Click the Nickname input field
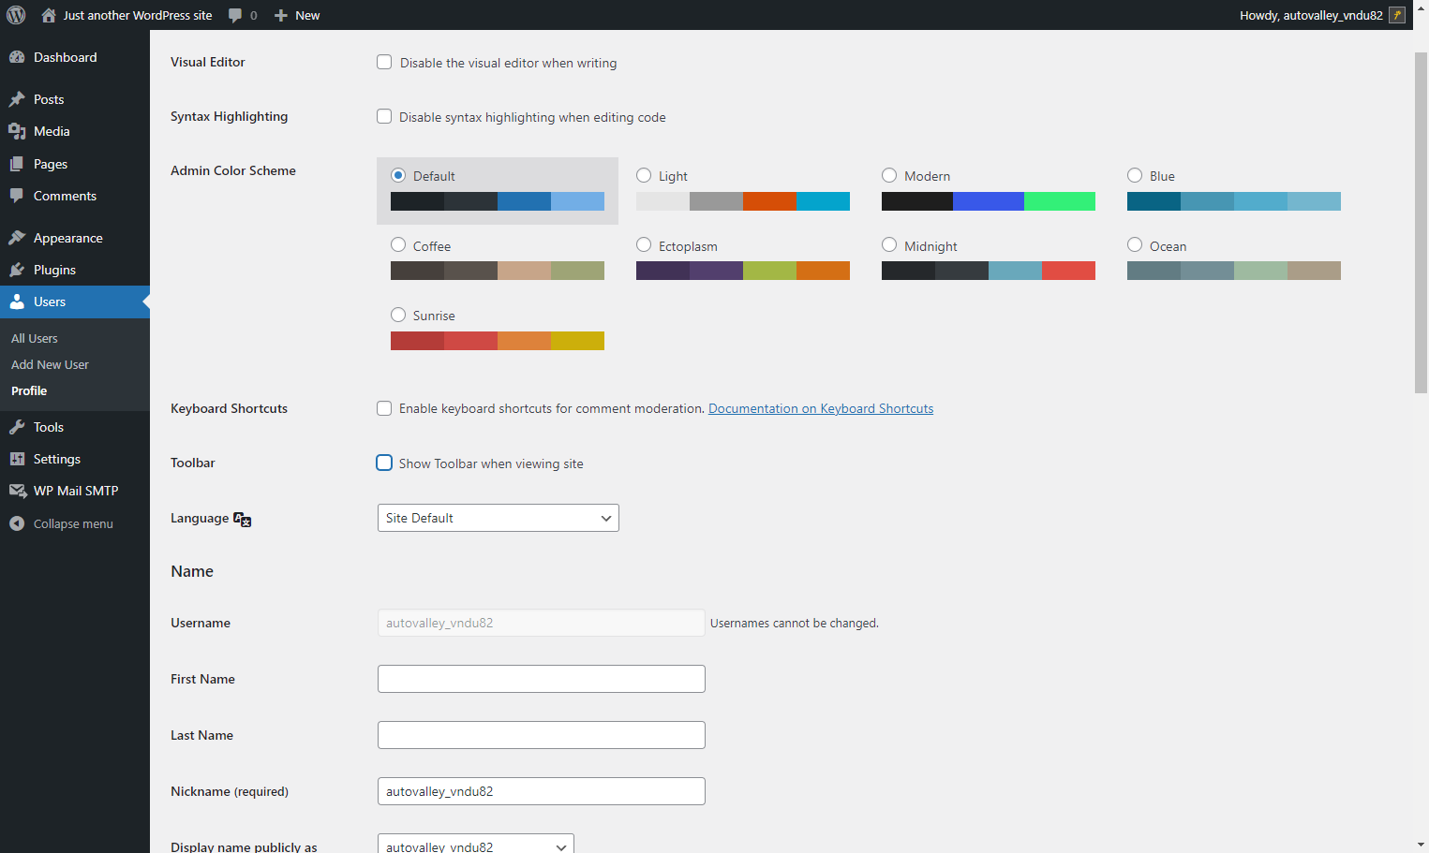This screenshot has width=1429, height=853. pos(542,791)
